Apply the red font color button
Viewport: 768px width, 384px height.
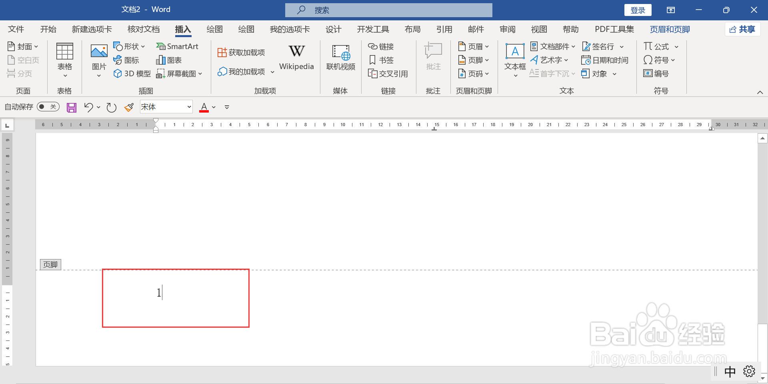(204, 107)
